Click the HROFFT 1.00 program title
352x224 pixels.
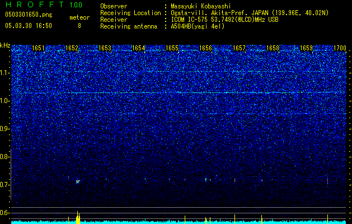[44, 4]
